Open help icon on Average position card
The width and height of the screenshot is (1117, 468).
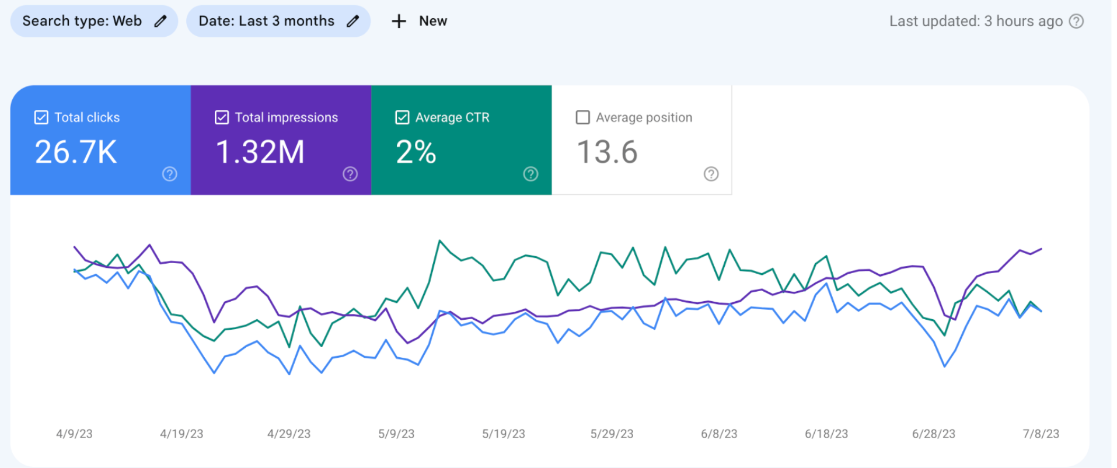point(711,174)
